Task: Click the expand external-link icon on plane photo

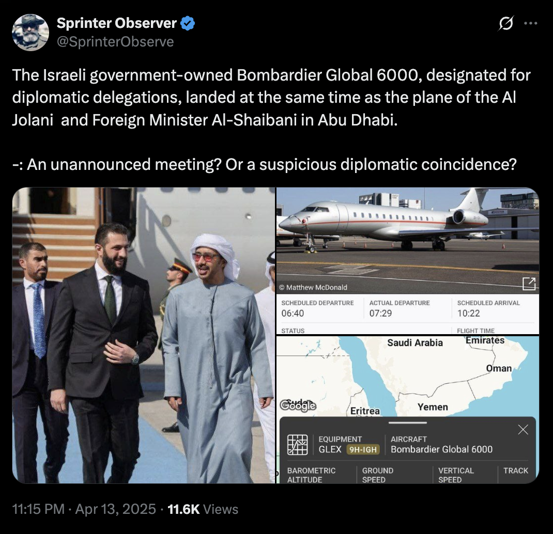Action: coord(529,284)
